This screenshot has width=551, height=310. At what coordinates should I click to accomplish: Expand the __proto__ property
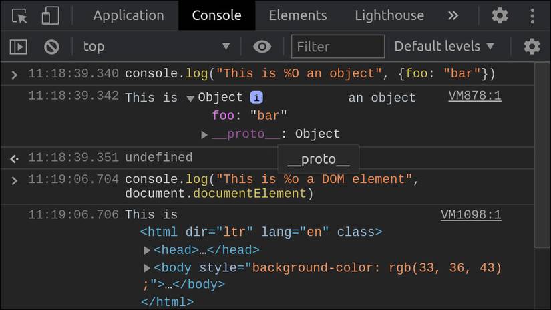click(x=204, y=135)
